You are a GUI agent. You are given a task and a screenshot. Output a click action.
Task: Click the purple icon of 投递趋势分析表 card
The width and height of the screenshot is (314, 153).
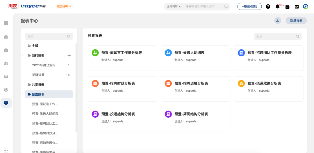coord(95,114)
